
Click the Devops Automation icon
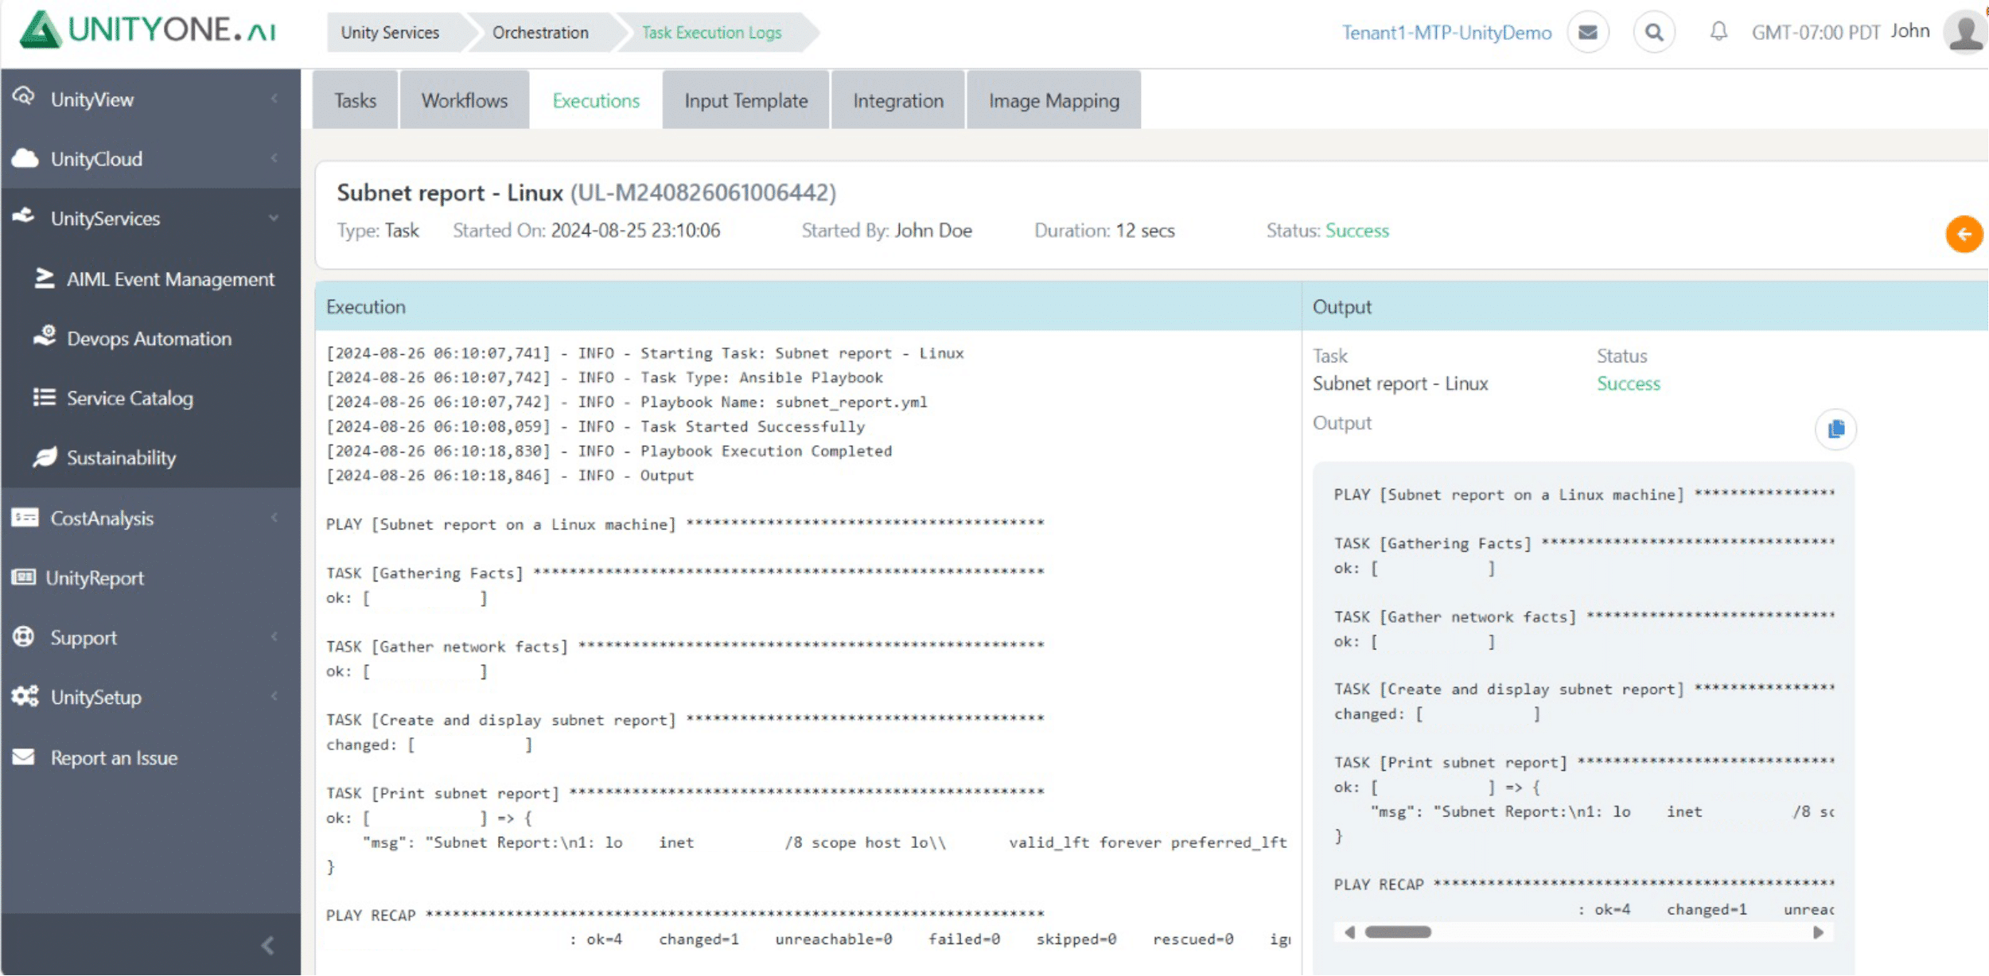coord(45,336)
